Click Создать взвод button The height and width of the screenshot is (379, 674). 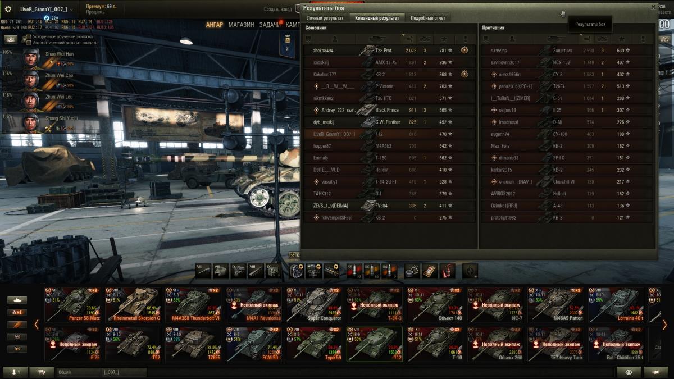pos(278,9)
